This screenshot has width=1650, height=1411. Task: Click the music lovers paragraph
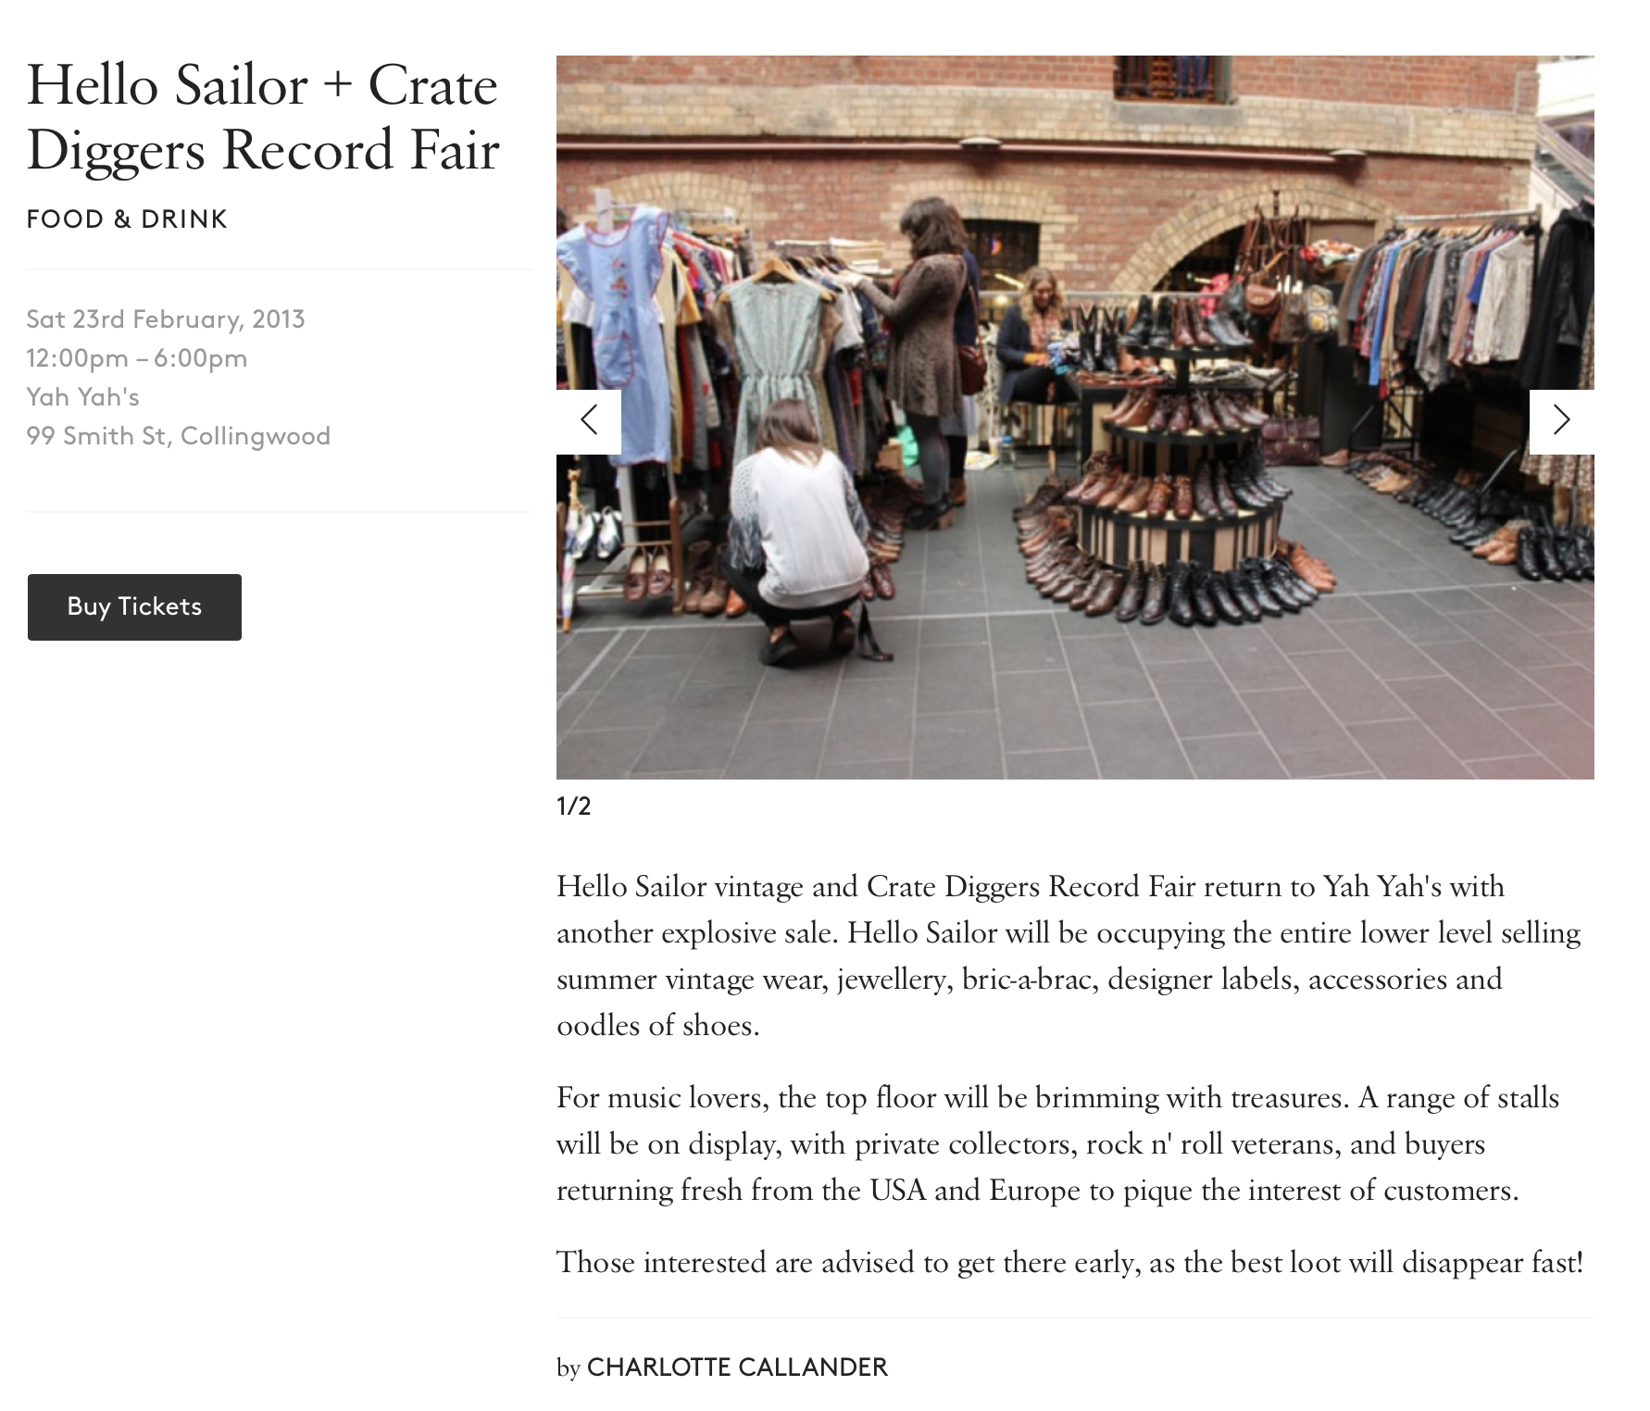point(1058,1143)
